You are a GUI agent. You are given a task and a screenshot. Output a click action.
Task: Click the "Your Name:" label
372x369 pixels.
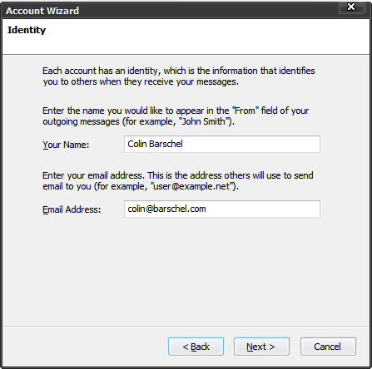66,145
